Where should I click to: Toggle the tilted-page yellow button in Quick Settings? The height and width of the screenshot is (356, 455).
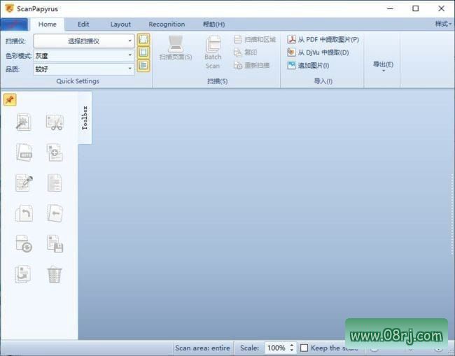coord(143,39)
